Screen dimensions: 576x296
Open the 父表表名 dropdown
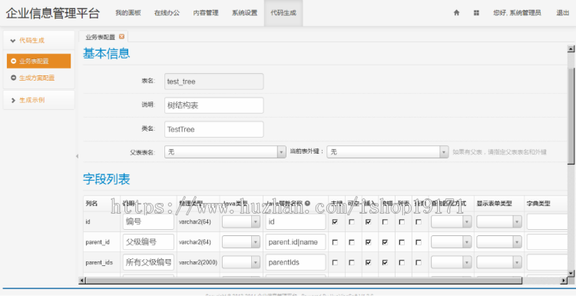tap(225, 152)
